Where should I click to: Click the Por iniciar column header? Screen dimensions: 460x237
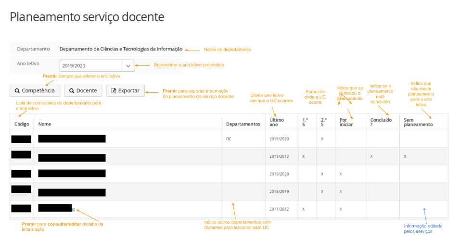pyautogui.click(x=346, y=122)
